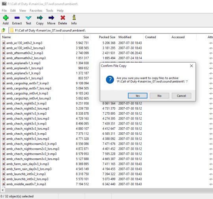Click file icon of amb_launchb_int0v2_lr.mp3

tap(4, 174)
